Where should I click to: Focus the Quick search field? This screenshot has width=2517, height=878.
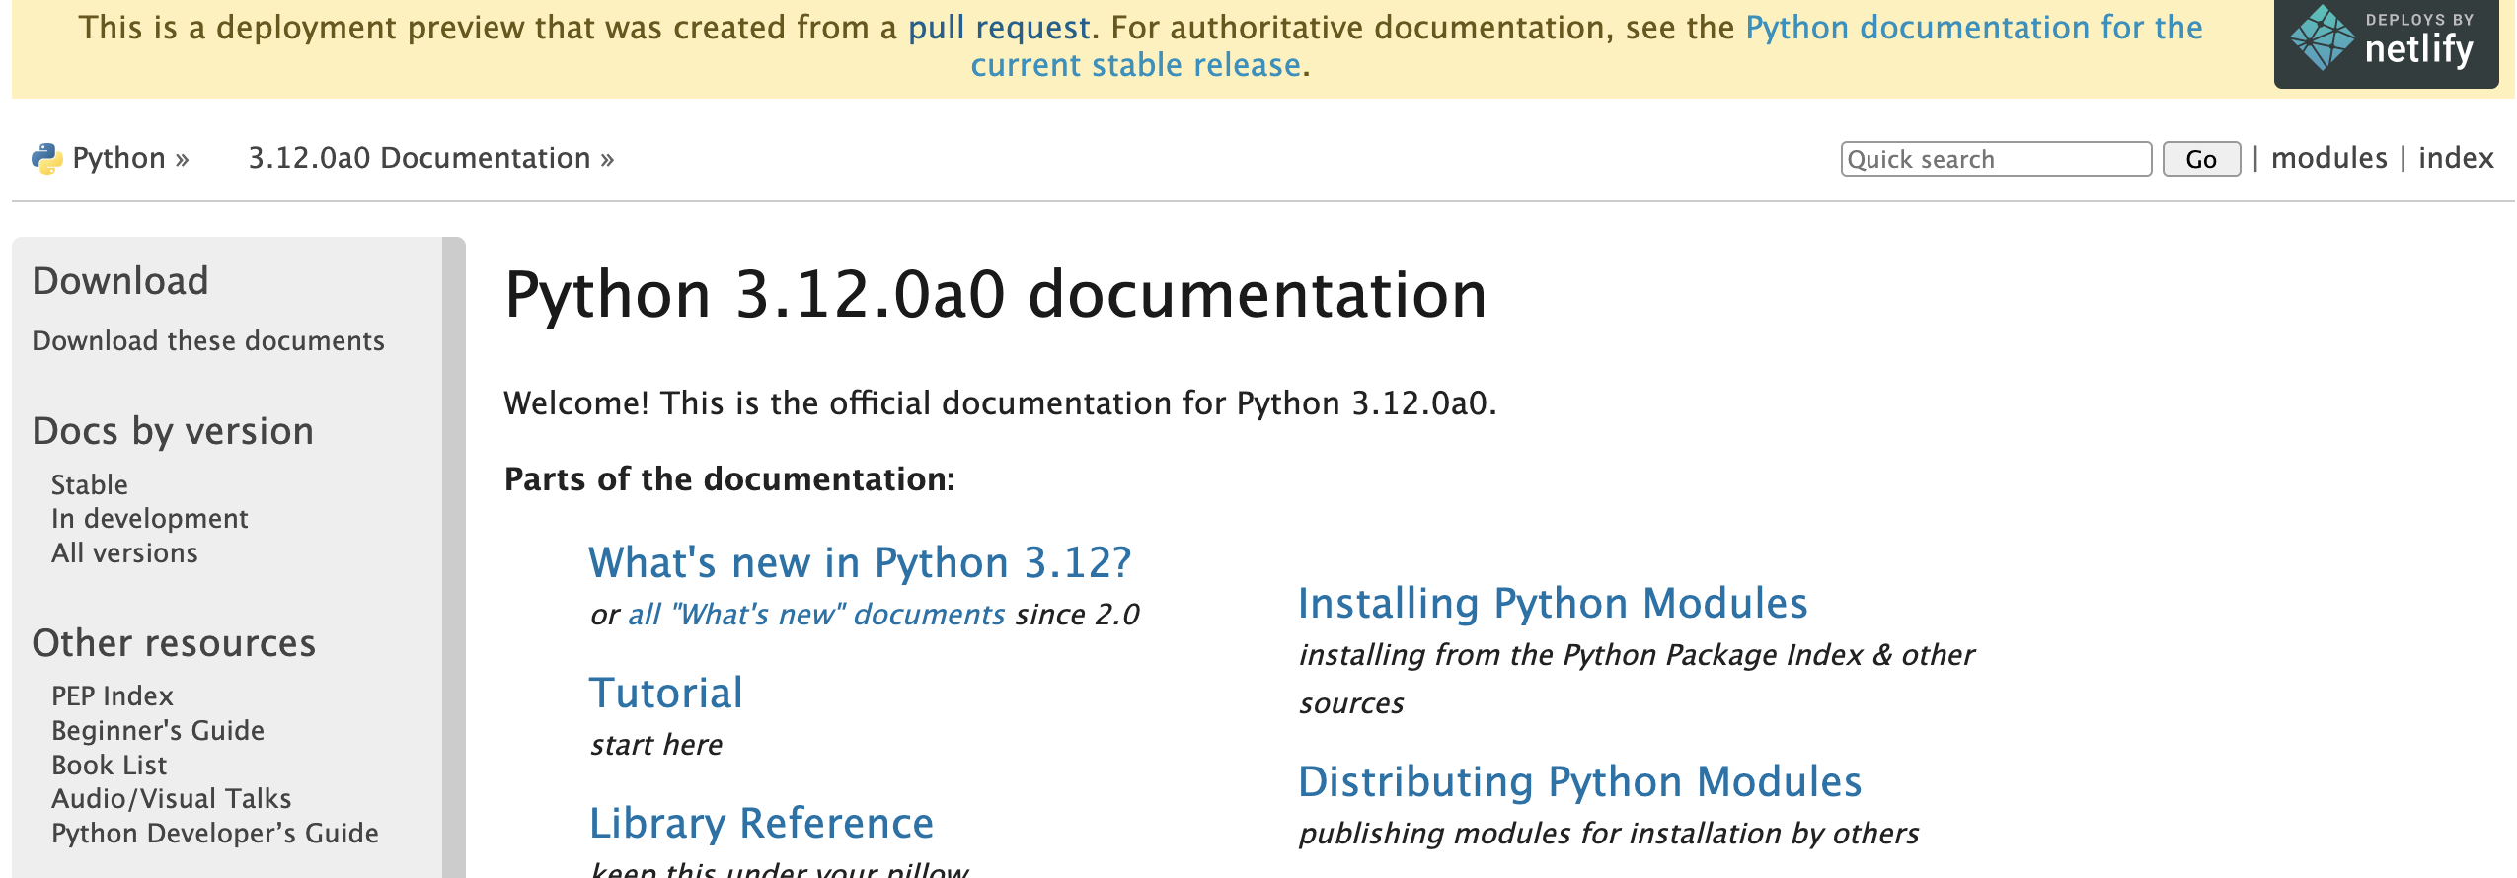(1996, 159)
